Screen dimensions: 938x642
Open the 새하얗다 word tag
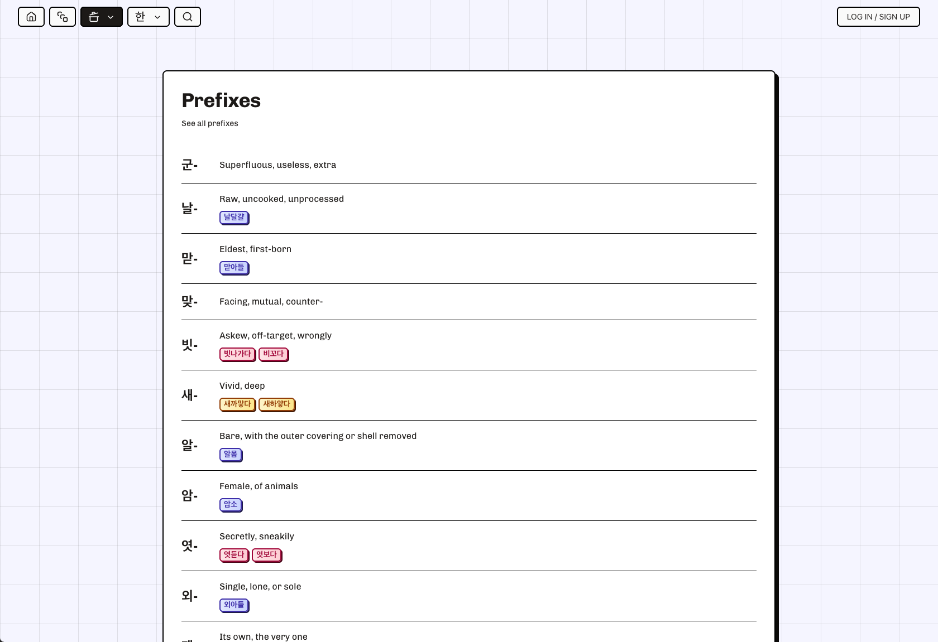coord(277,404)
